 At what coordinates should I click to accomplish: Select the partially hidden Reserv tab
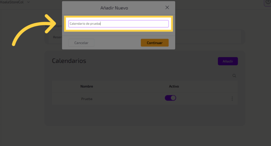coord(57,37)
